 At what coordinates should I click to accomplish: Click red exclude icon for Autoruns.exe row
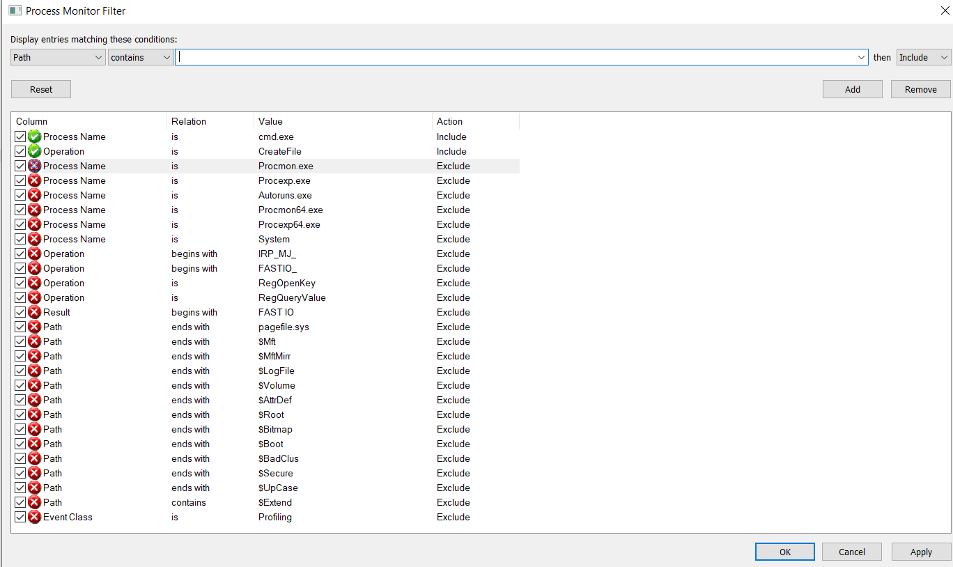(x=34, y=195)
